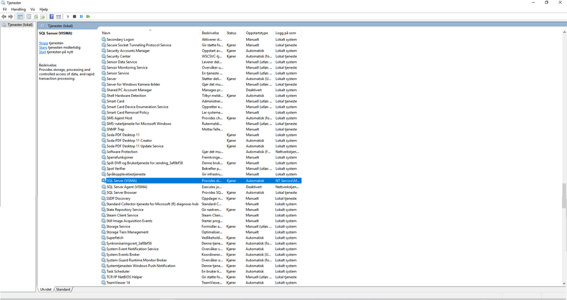Toggle the action pane toolbar icon
The height and width of the screenshot is (300, 567).
pos(58,16)
